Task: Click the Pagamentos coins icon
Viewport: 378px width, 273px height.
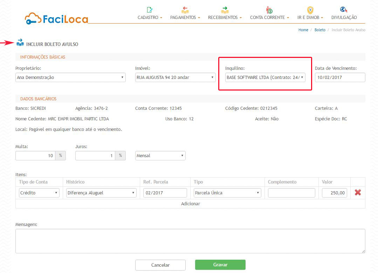Action: [x=185, y=10]
